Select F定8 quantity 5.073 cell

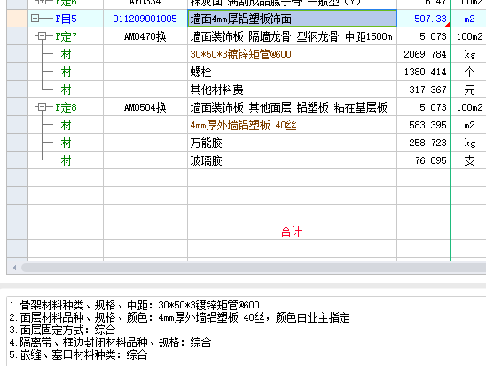423,107
